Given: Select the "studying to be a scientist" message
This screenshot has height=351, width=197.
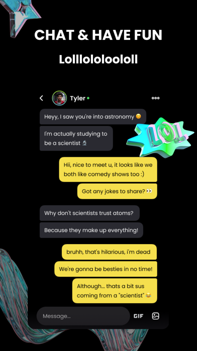Looking at the screenshot, I should [x=76, y=138].
